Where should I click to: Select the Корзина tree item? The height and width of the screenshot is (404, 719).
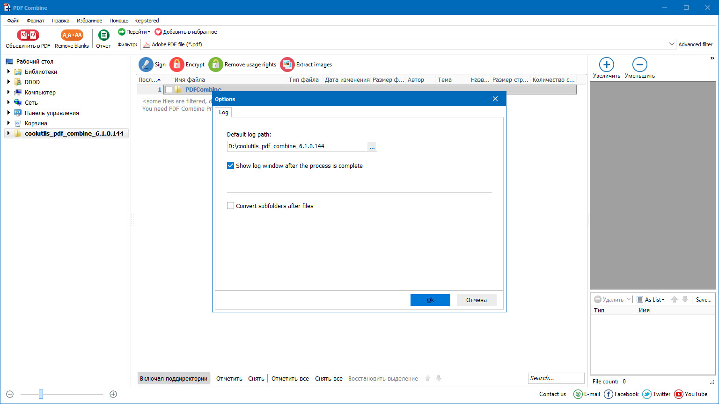click(36, 123)
